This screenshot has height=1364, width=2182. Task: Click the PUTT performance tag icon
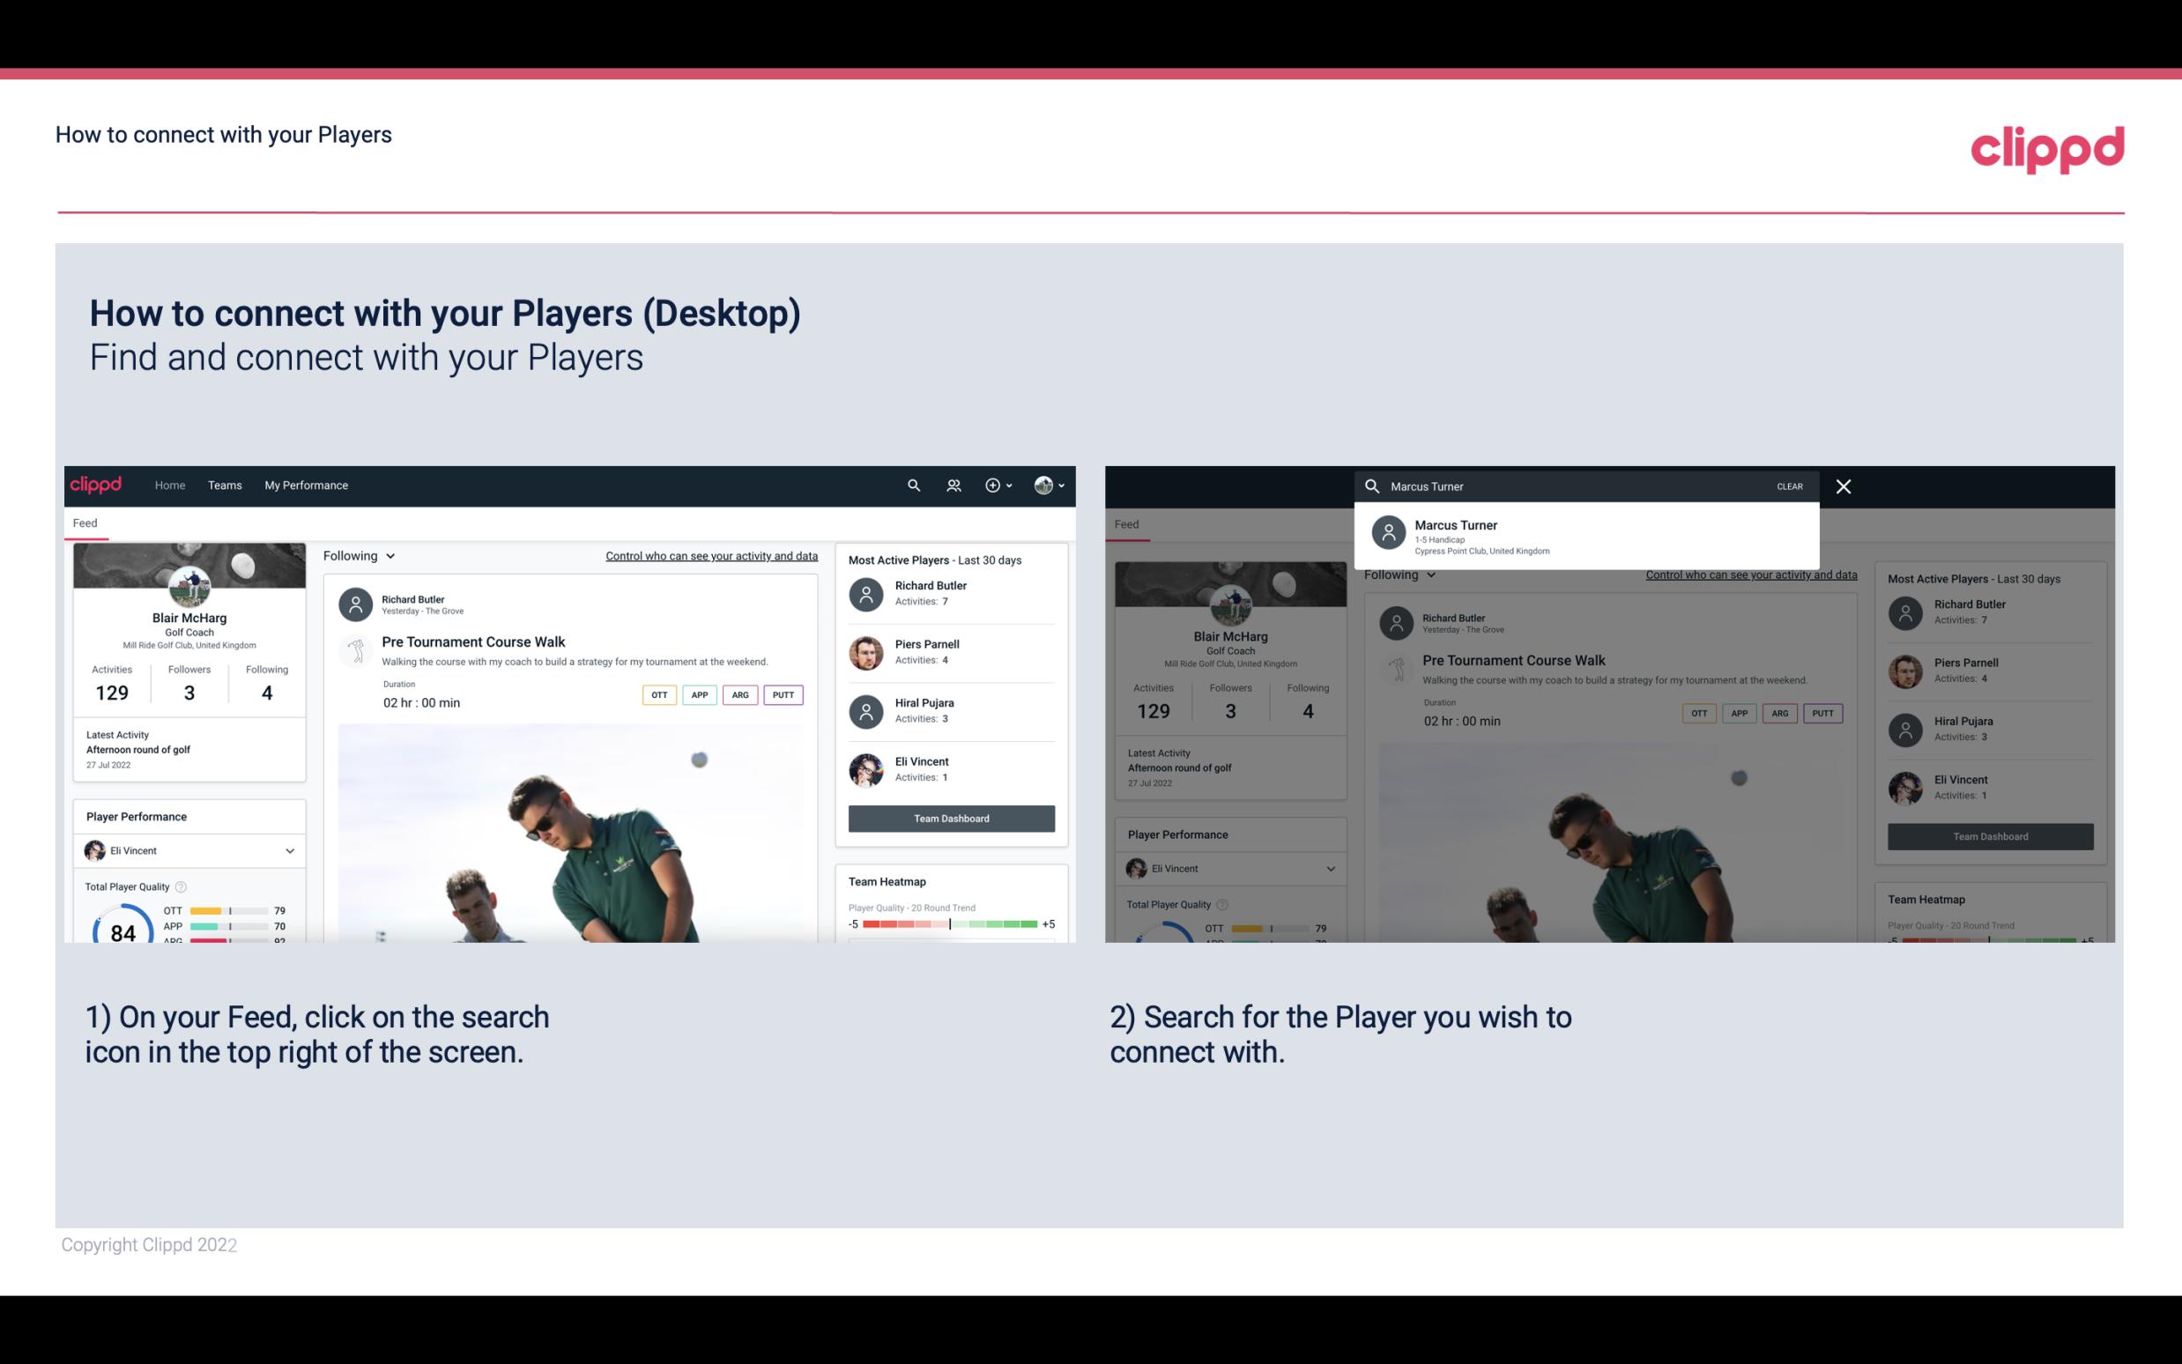pyautogui.click(x=783, y=694)
